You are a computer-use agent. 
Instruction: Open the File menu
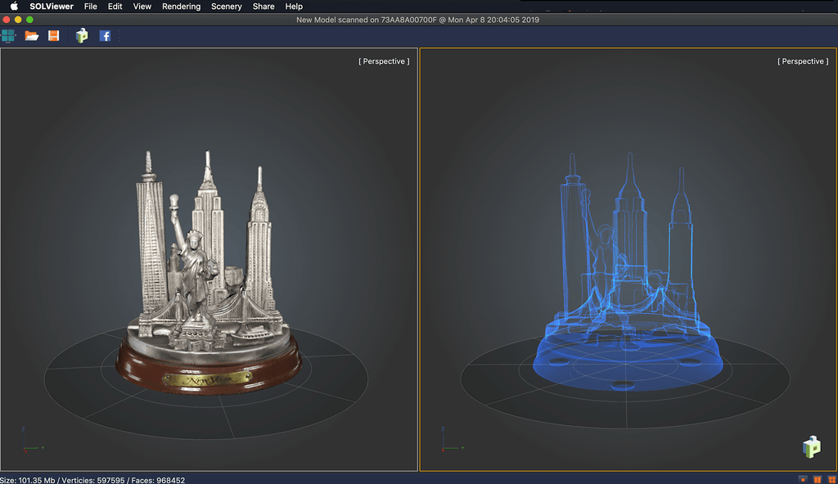[x=91, y=7]
